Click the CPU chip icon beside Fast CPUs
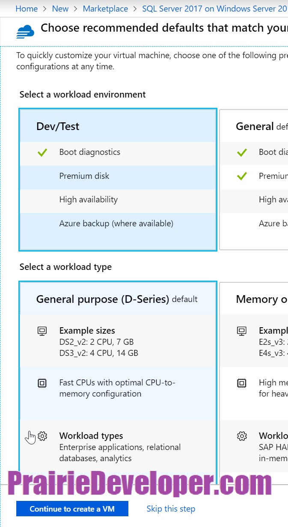Image resolution: width=288 pixels, height=527 pixels. (42, 383)
